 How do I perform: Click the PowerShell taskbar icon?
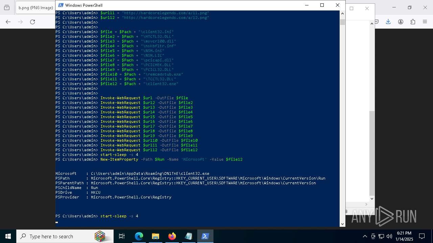(x=205, y=236)
